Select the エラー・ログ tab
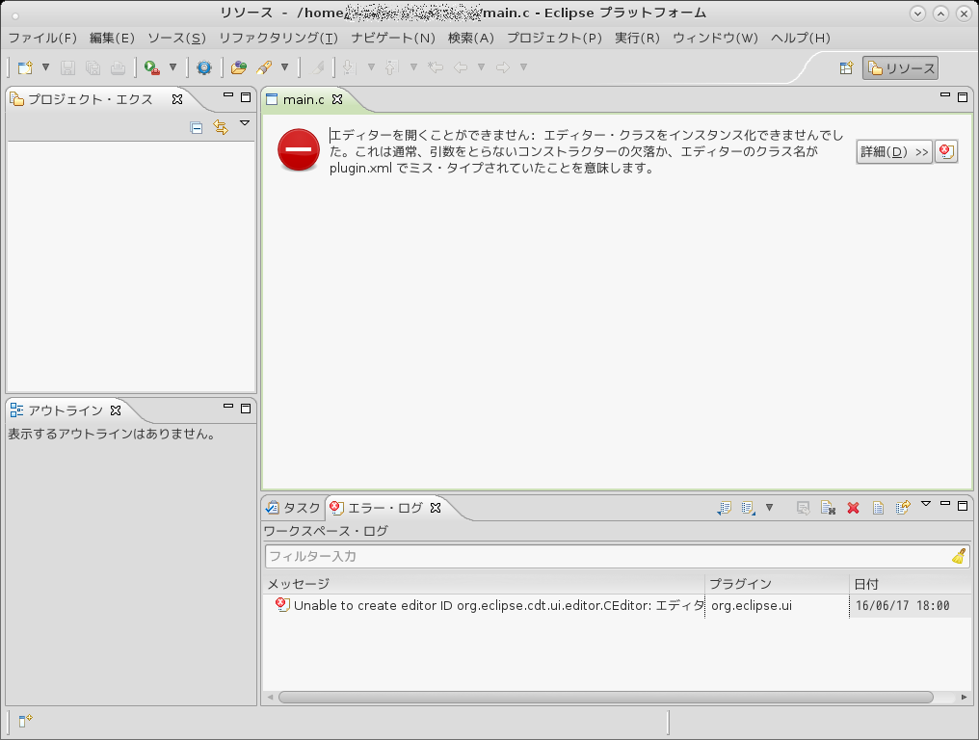This screenshot has width=979, height=740. [x=384, y=508]
